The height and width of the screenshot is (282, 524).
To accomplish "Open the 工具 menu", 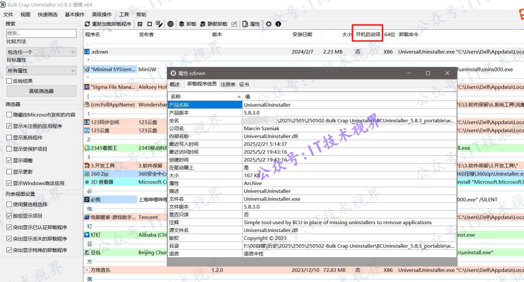I will click(x=124, y=15).
